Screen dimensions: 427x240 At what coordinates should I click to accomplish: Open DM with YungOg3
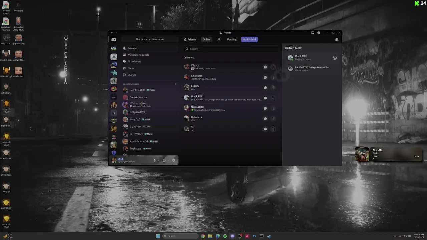pyautogui.click(x=149, y=119)
